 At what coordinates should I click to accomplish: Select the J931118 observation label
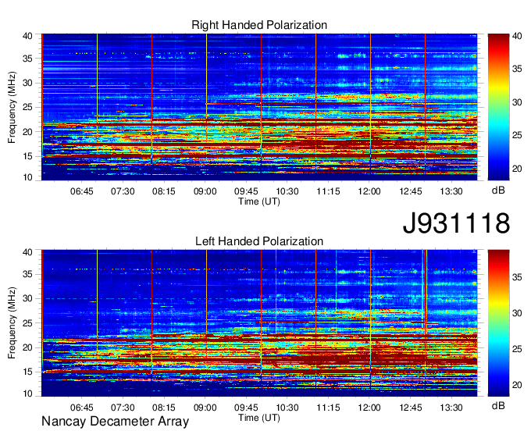point(456,223)
